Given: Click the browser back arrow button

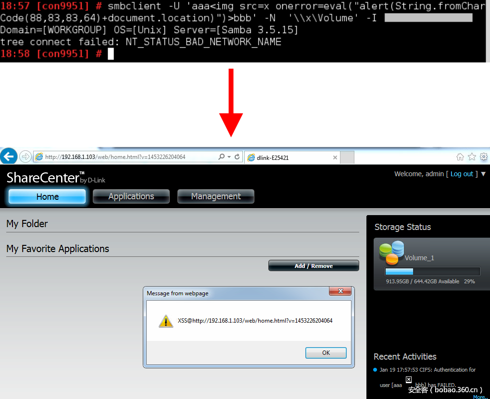Looking at the screenshot, I should click(x=9, y=156).
